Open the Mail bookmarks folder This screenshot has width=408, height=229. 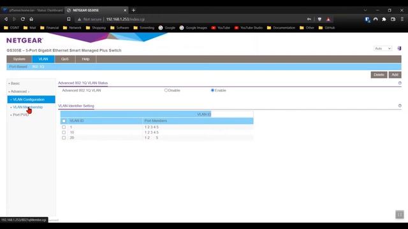click(x=29, y=28)
